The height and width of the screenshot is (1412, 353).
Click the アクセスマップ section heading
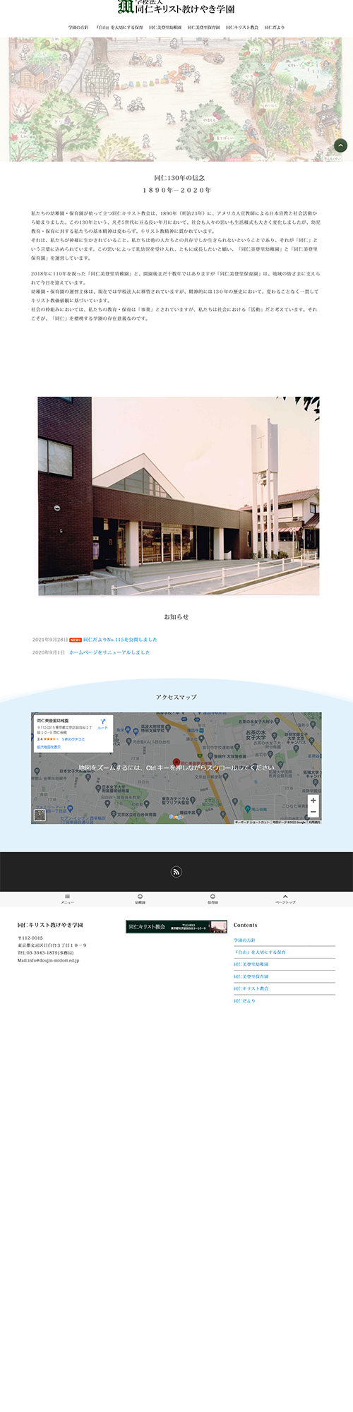coord(176,697)
